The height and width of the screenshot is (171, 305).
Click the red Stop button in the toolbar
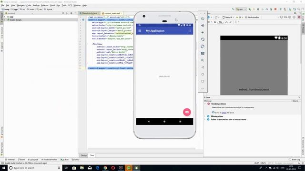click(x=275, y=9)
